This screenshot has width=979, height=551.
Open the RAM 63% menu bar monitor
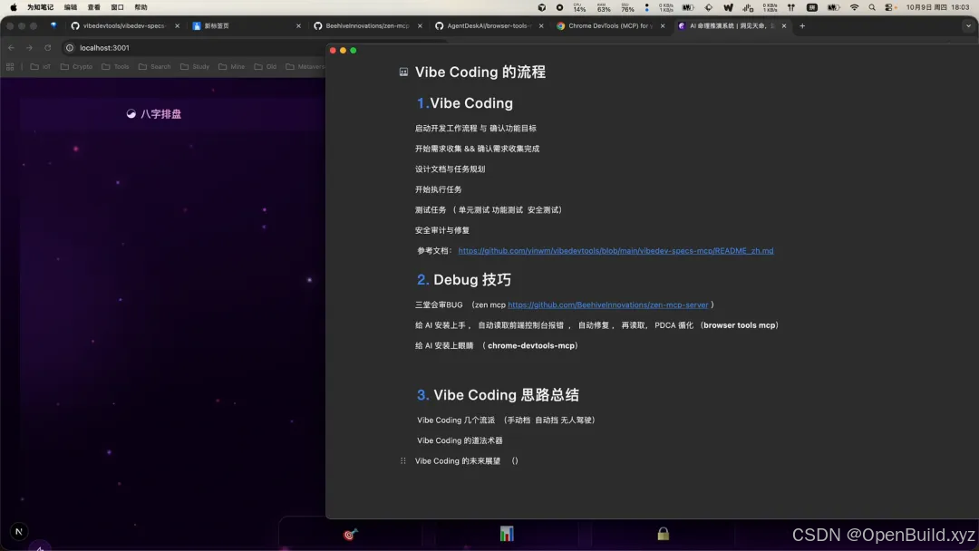(x=603, y=7)
